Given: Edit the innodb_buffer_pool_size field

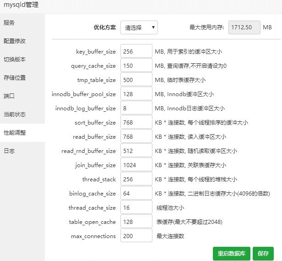Looking at the screenshot, I should click(136, 94).
